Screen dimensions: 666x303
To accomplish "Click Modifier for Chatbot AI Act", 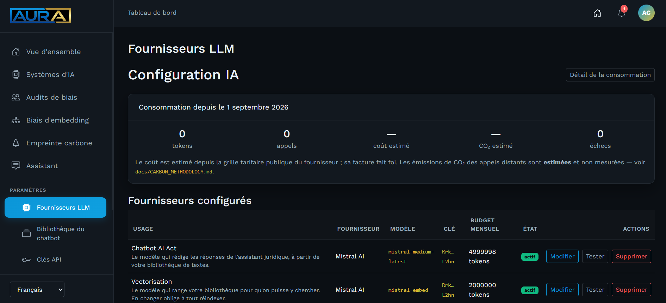I will 562,256.
